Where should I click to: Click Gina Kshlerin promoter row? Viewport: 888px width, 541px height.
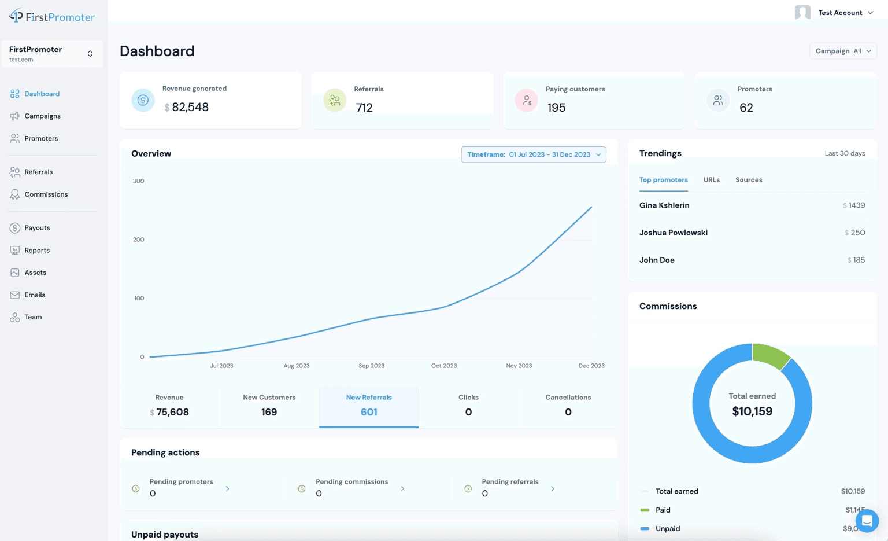point(752,205)
